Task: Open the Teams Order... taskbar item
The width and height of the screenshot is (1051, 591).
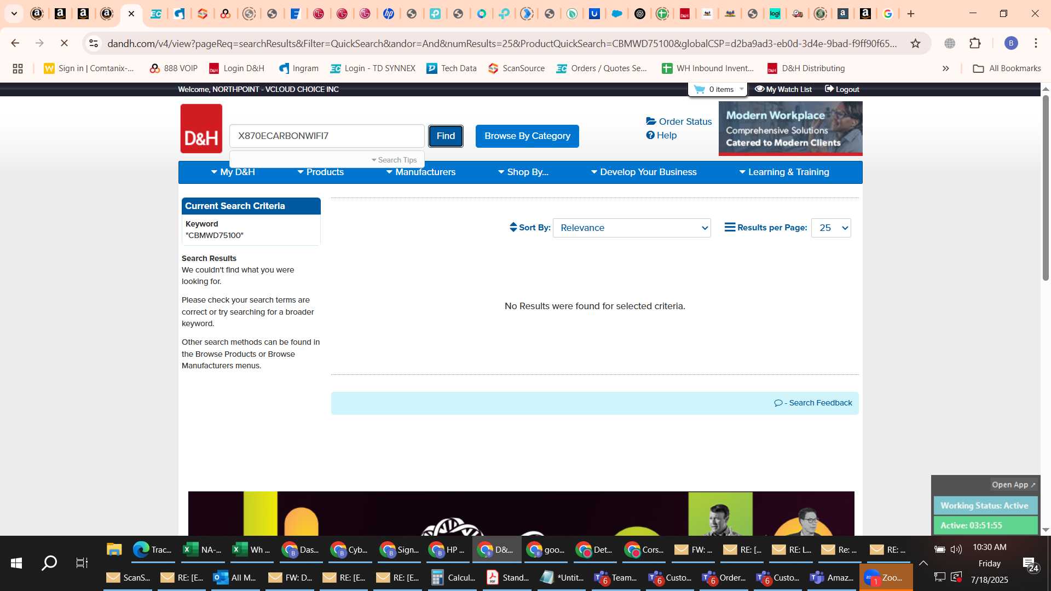Action: (x=724, y=577)
